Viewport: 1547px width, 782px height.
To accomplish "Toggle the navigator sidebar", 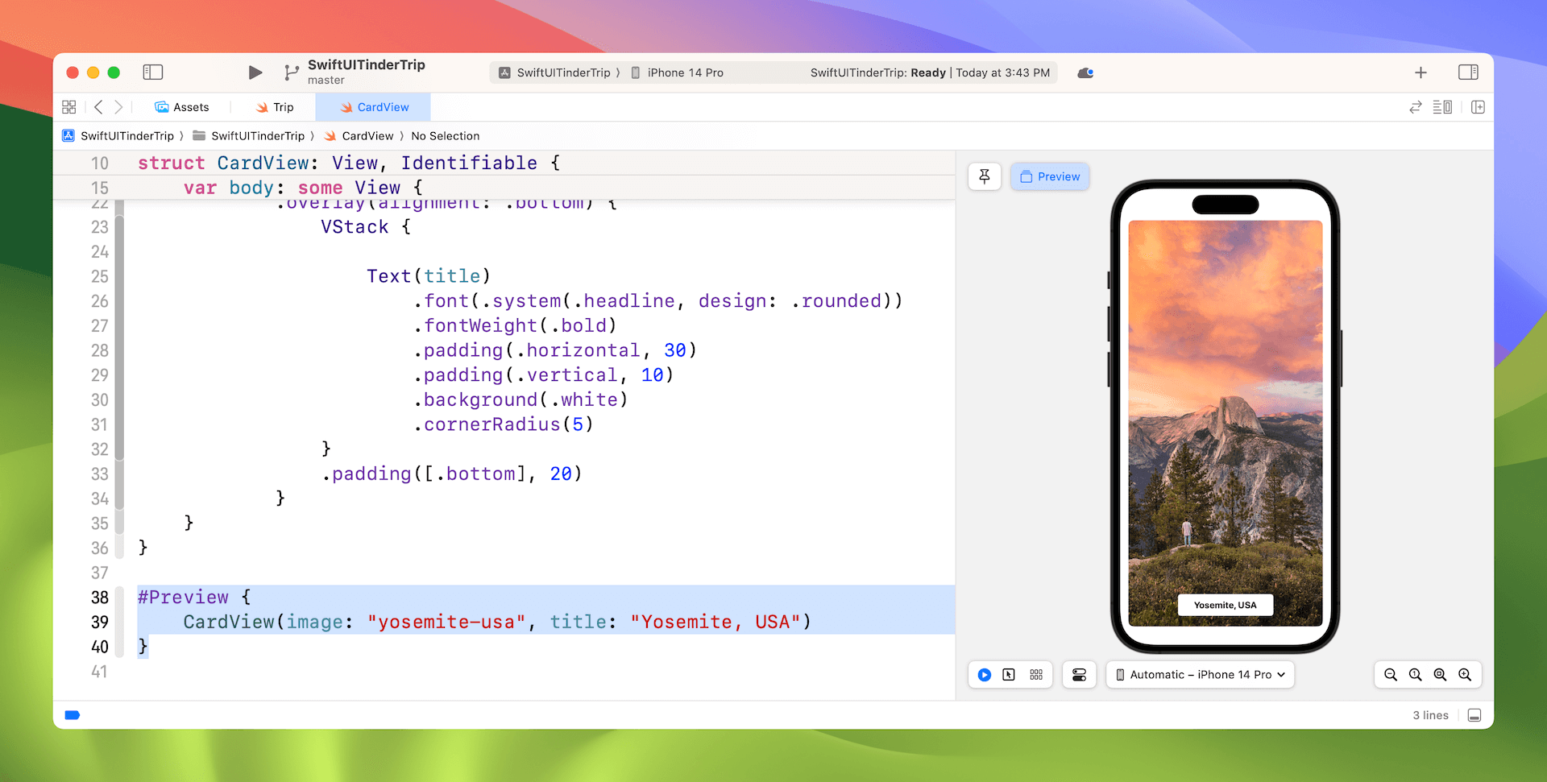I will (152, 72).
